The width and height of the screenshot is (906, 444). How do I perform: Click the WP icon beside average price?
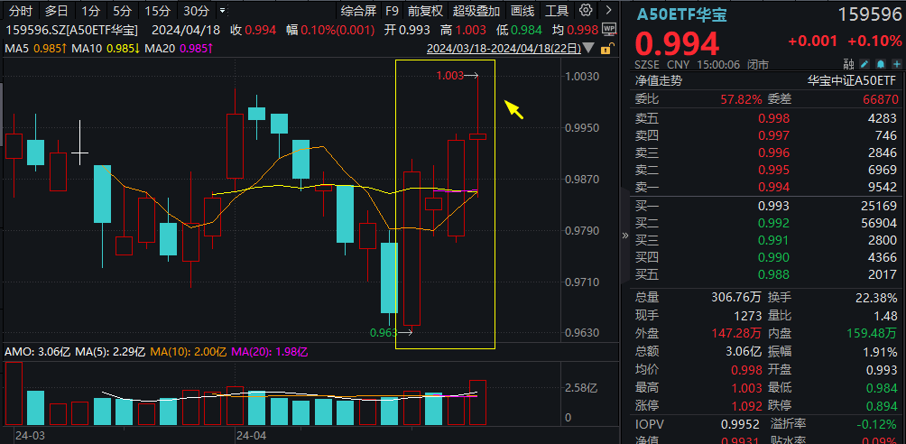click(608, 29)
